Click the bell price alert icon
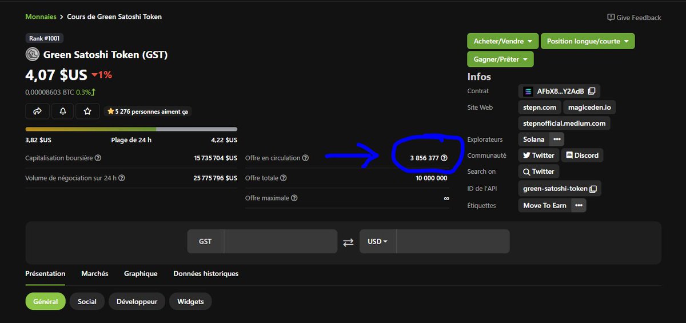Image resolution: width=686 pixels, height=323 pixels. 62,111
